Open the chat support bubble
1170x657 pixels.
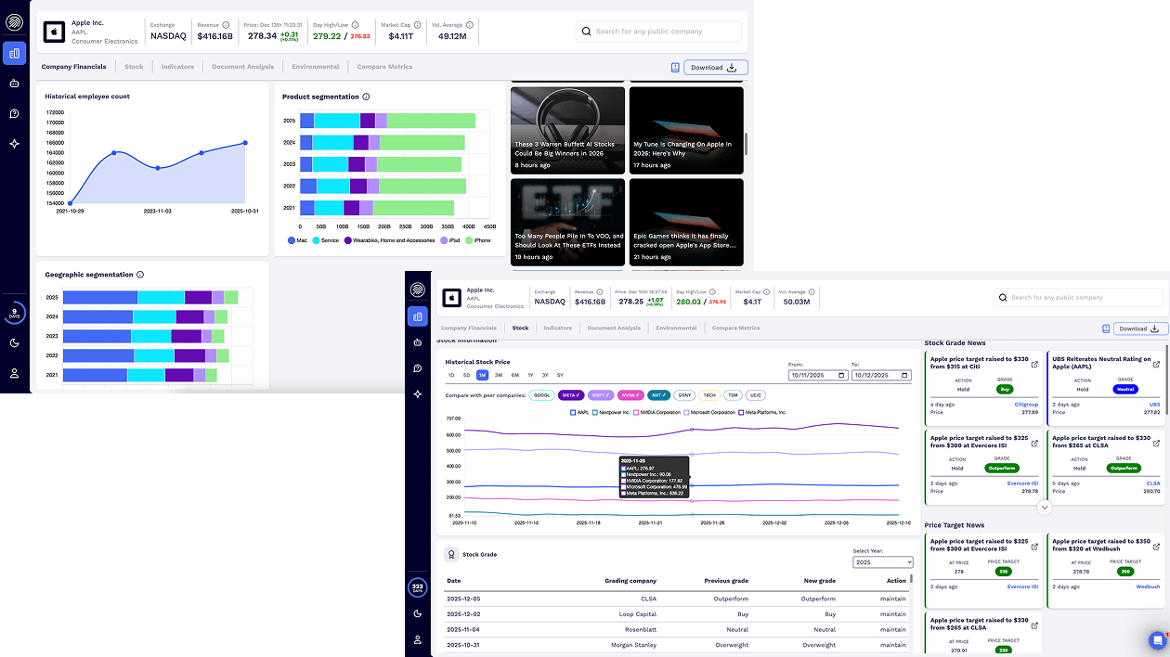1158,640
